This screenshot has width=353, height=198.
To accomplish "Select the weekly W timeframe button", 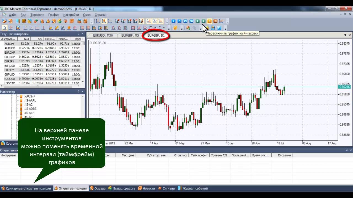I will tap(215, 21).
